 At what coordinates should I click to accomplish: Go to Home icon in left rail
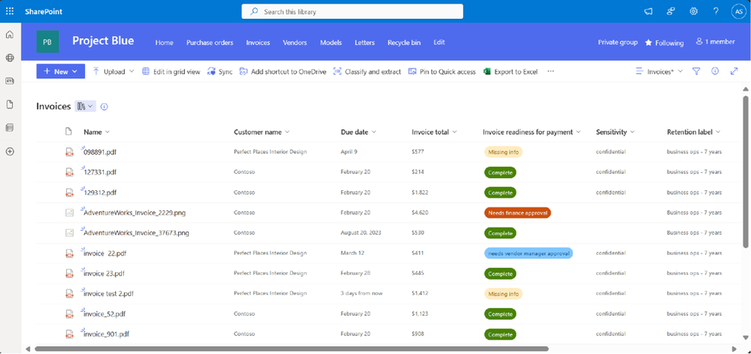10,35
